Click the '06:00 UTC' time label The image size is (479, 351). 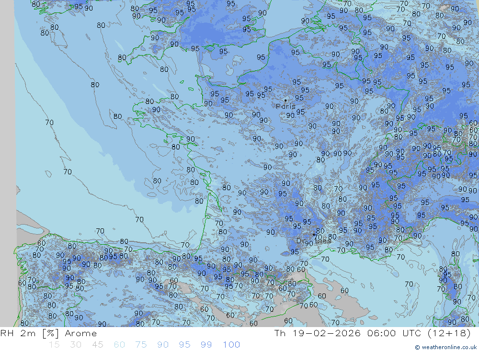pyautogui.click(x=396, y=333)
